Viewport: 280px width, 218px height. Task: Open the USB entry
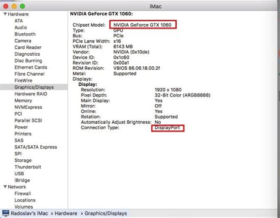[19, 174]
